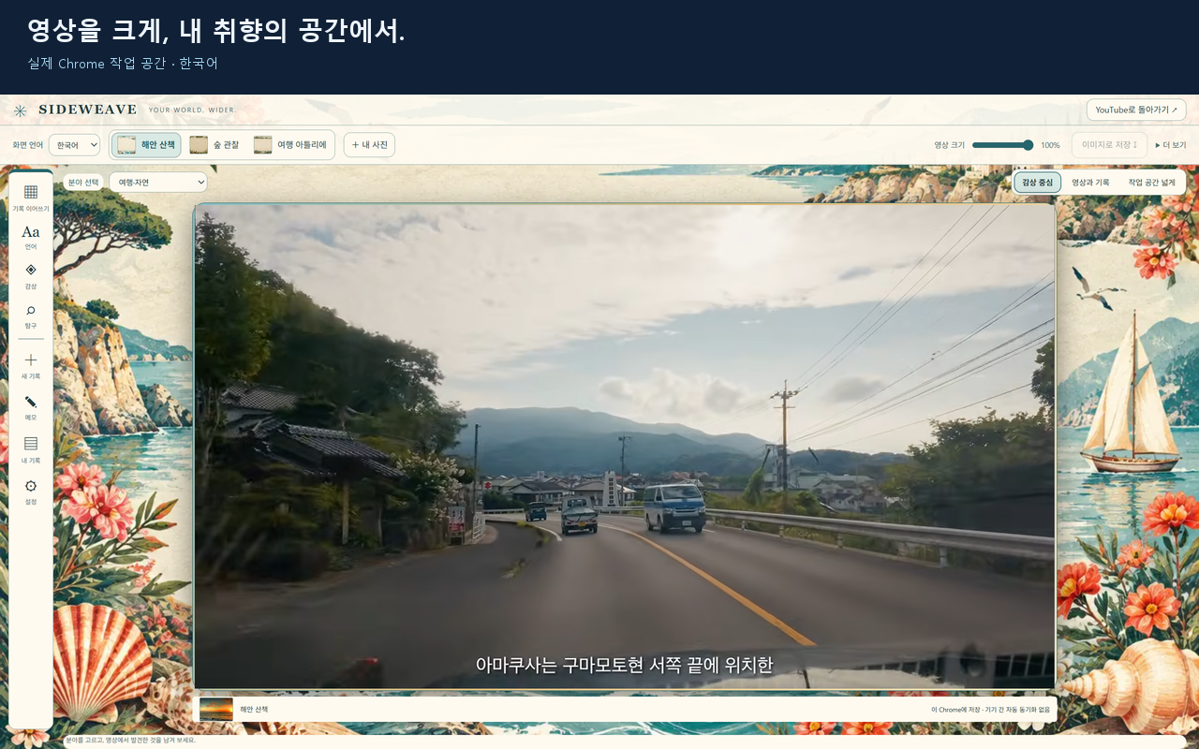Expand the 더 보기 disclosure
The image size is (1199, 749).
click(1171, 145)
